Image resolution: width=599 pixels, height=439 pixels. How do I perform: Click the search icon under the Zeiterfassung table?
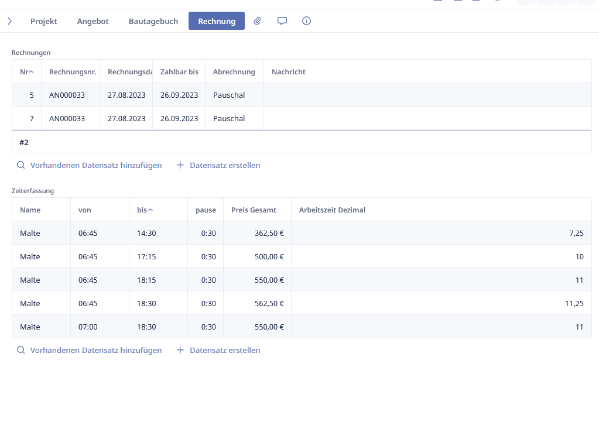tap(21, 350)
